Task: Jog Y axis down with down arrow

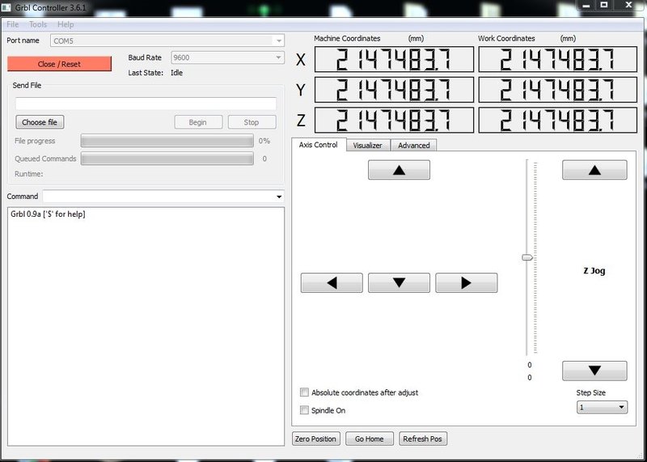Action: (x=399, y=283)
